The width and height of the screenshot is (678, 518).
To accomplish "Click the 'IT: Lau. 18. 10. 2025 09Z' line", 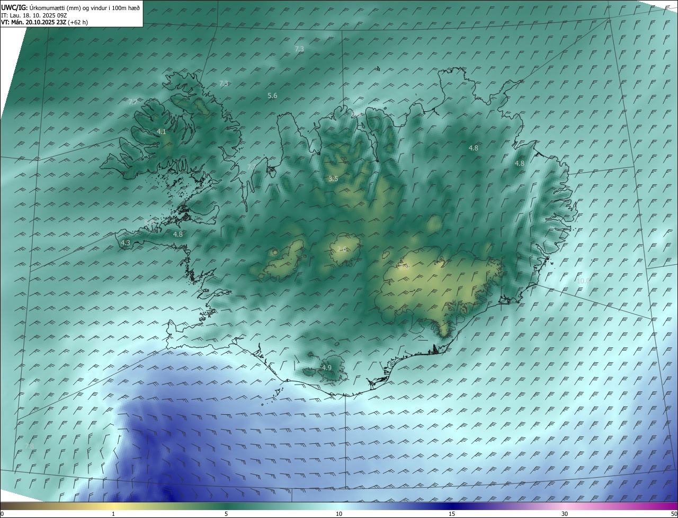I will tap(33, 15).
